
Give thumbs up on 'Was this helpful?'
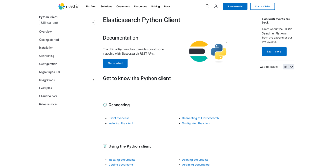(286, 66)
